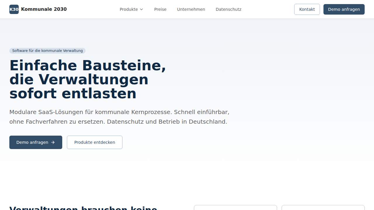Click the headline Einfache Bausteine
Screen dimensions: 374x210
pyautogui.click(x=88, y=79)
